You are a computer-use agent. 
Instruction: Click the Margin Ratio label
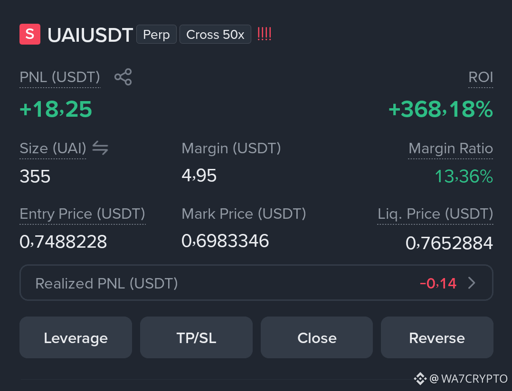coord(451,149)
